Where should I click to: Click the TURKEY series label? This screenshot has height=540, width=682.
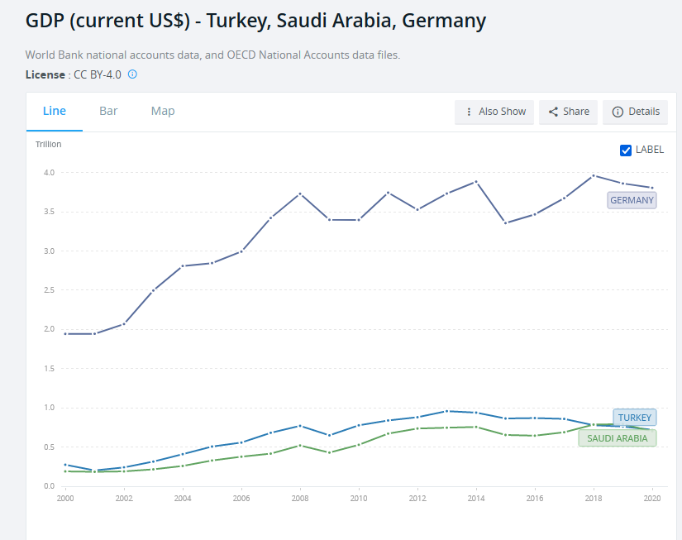635,418
